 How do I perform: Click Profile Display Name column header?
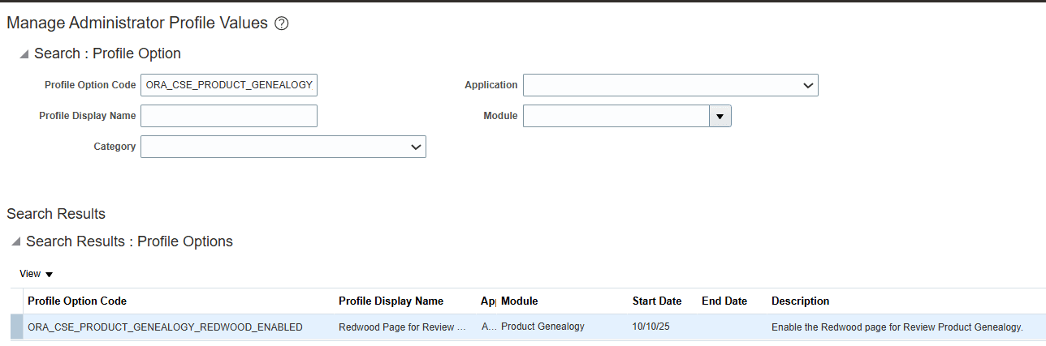(391, 301)
